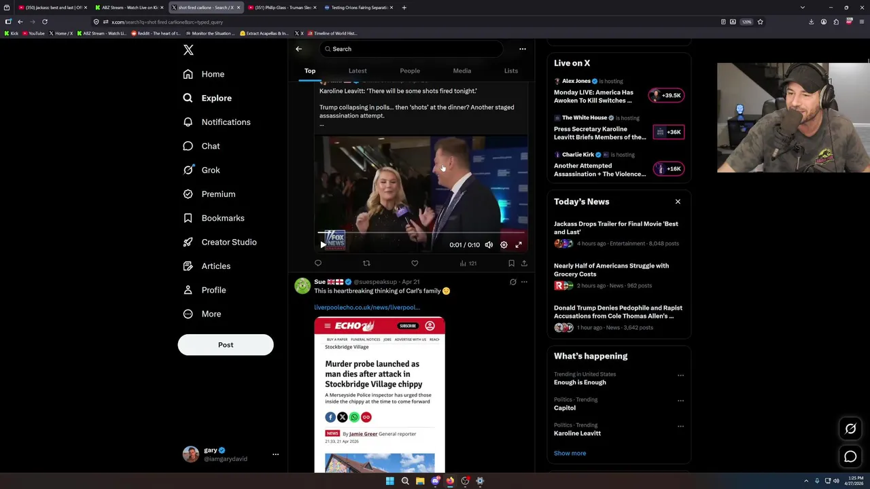
Task: Switch to the Lists tab
Action: coord(511,71)
